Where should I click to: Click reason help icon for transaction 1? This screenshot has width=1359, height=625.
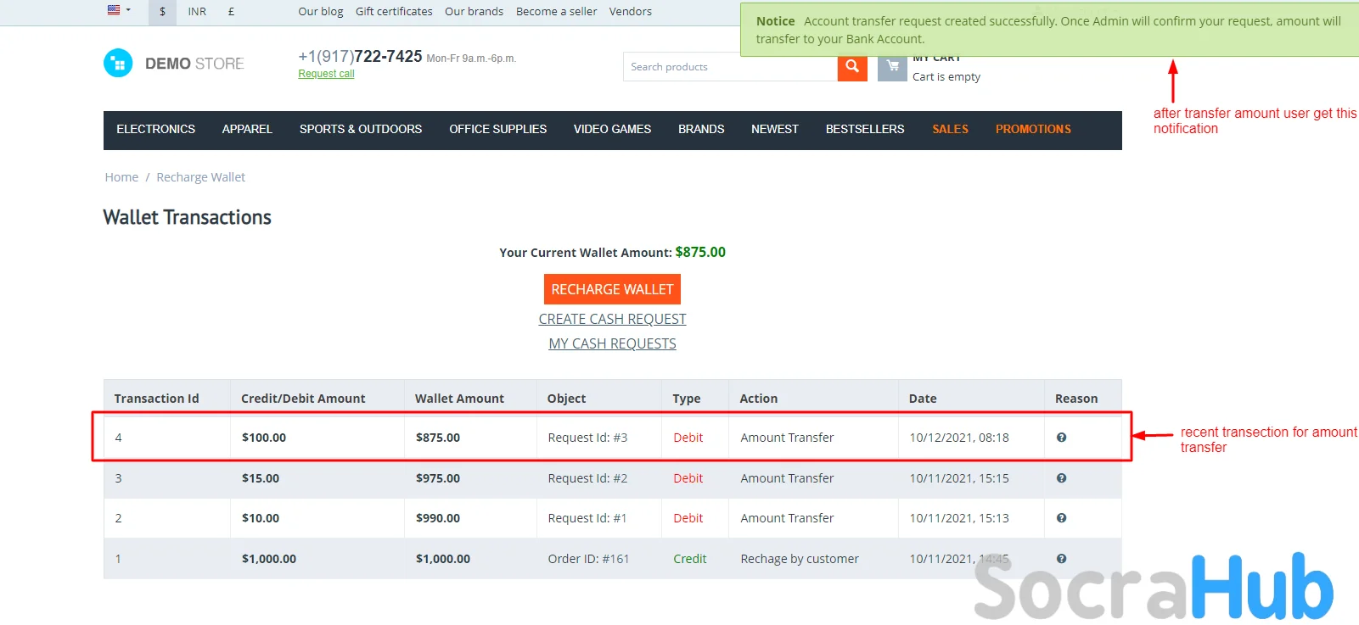(1061, 559)
